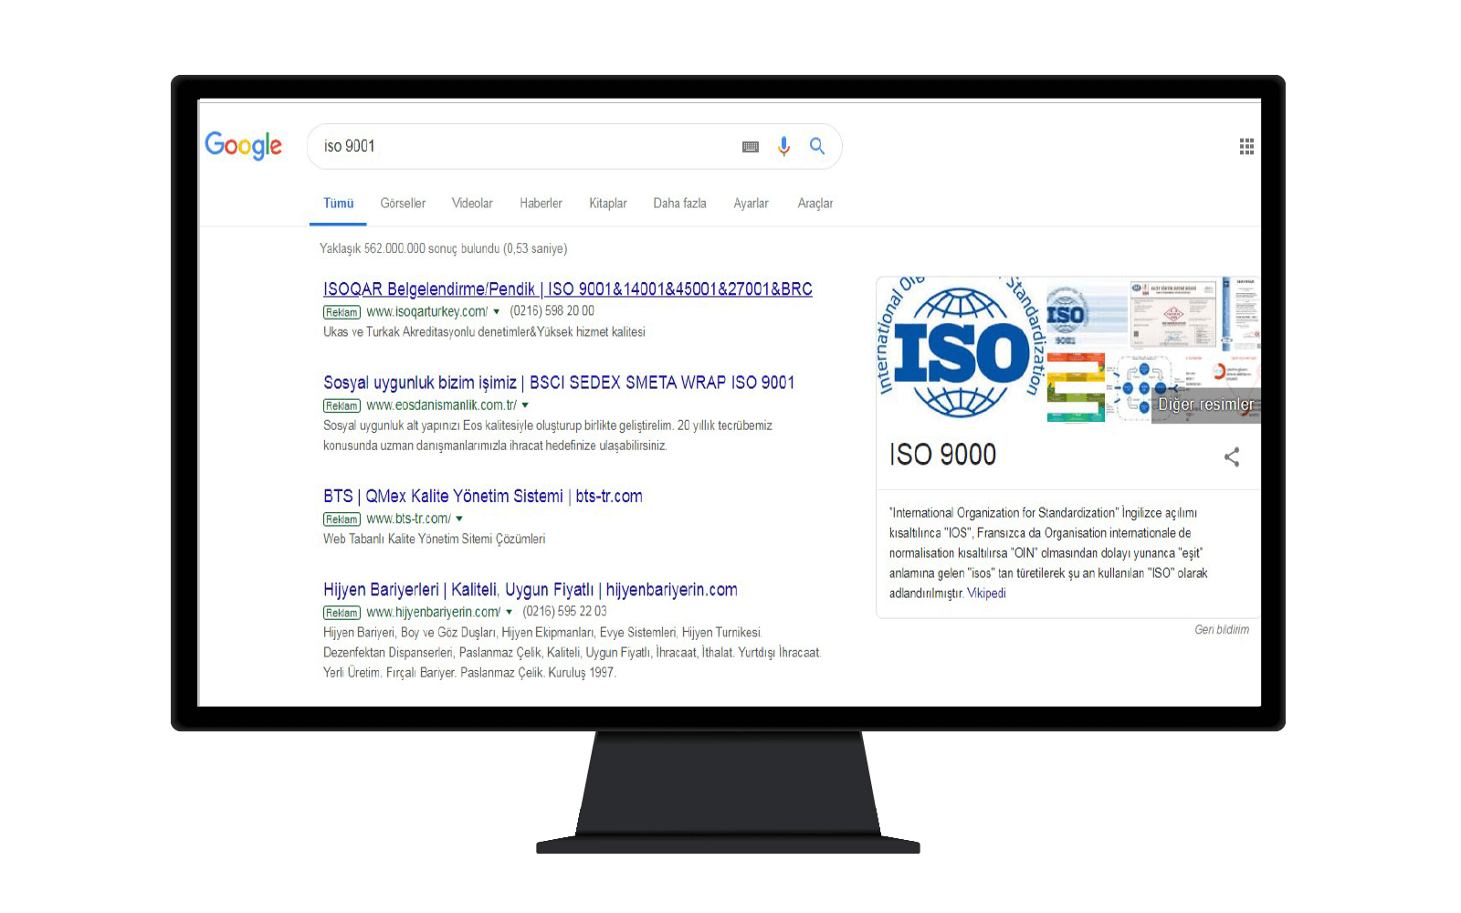Start voice search with microphone icon
The image size is (1461, 913).
click(x=783, y=147)
